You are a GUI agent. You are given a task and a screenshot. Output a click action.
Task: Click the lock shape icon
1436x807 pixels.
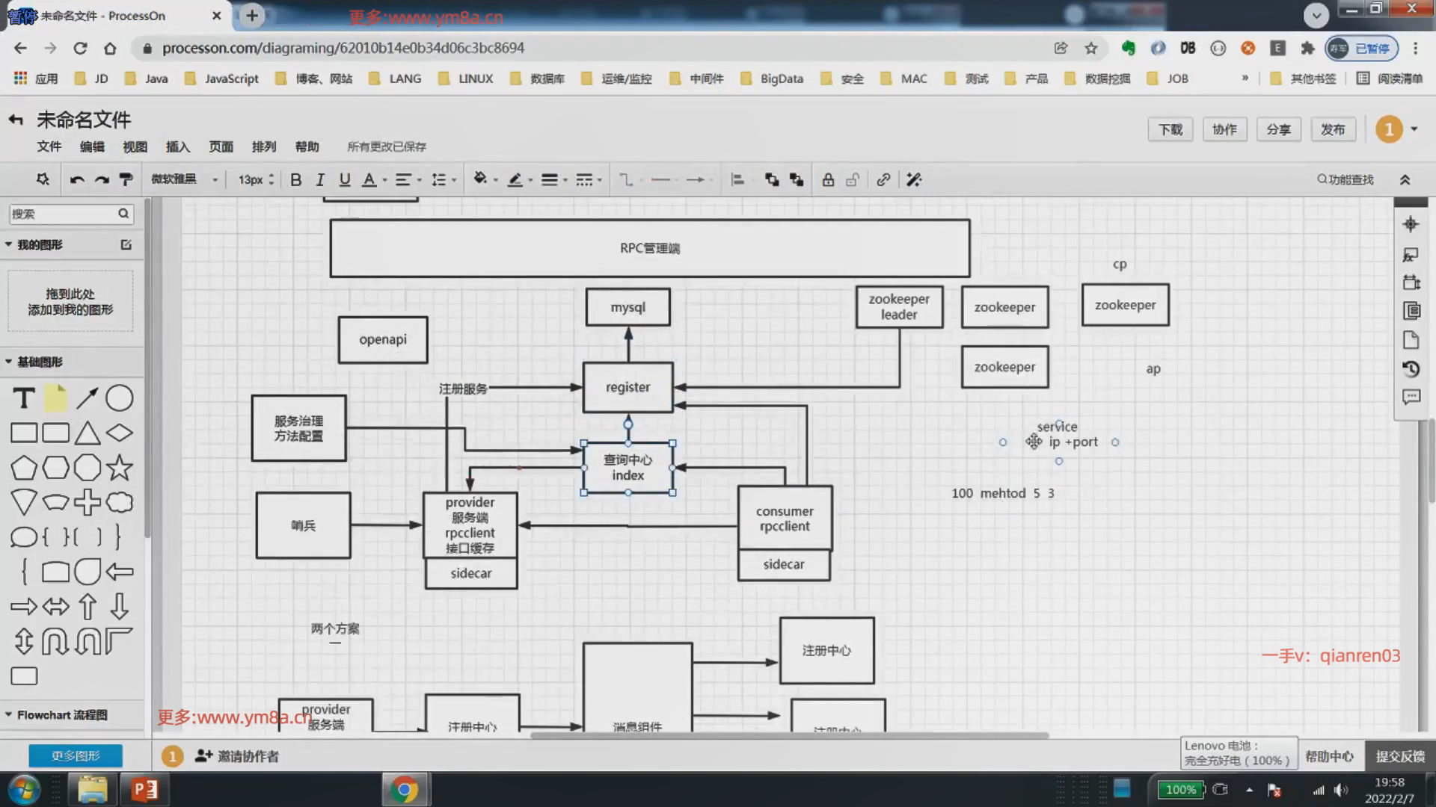[828, 179]
